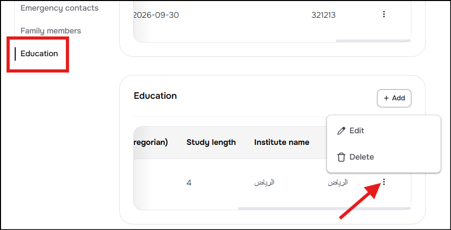Screen dimensions: 451x230
Task: Click the Study length column header
Action: coord(211,142)
